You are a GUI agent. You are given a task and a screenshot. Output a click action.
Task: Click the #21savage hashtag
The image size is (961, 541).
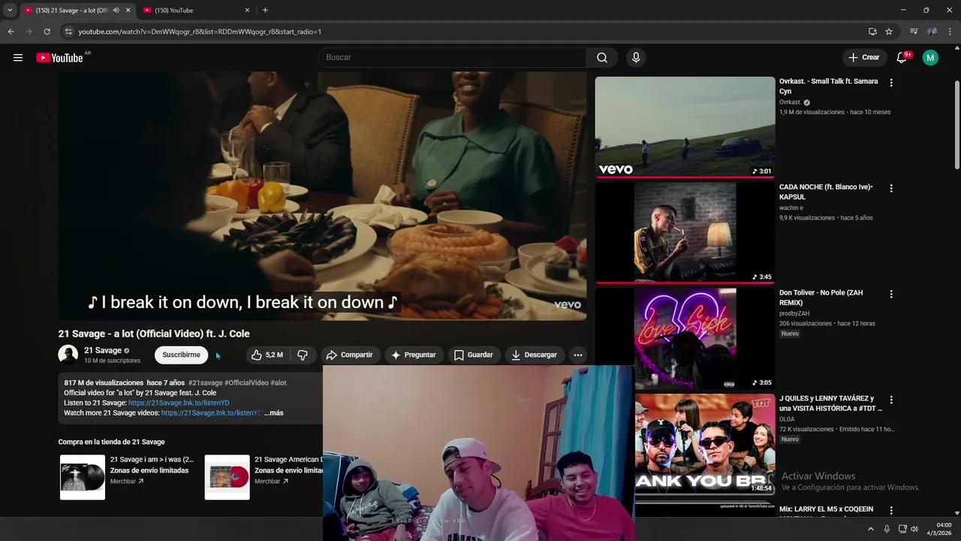[205, 382]
